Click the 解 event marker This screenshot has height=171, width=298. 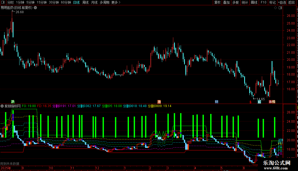[x=259, y=102]
